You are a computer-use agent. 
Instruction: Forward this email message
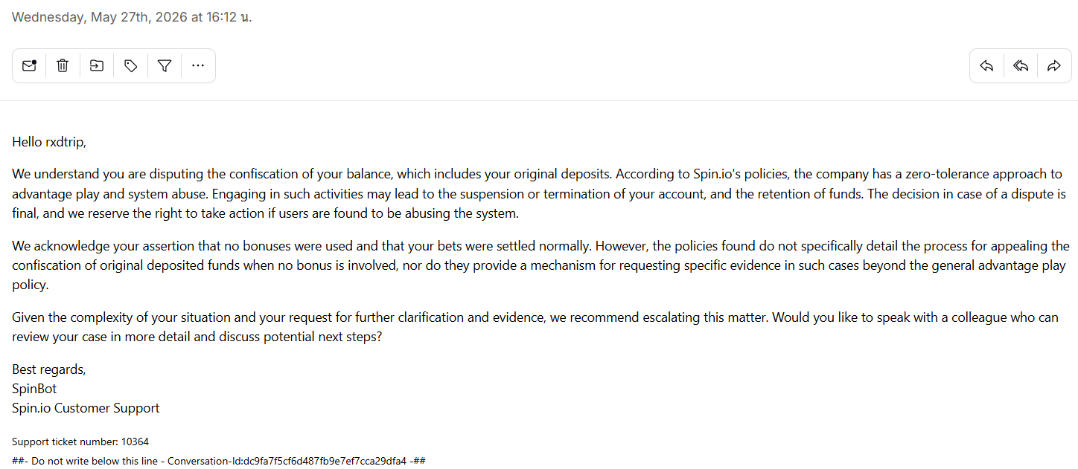[1054, 65]
